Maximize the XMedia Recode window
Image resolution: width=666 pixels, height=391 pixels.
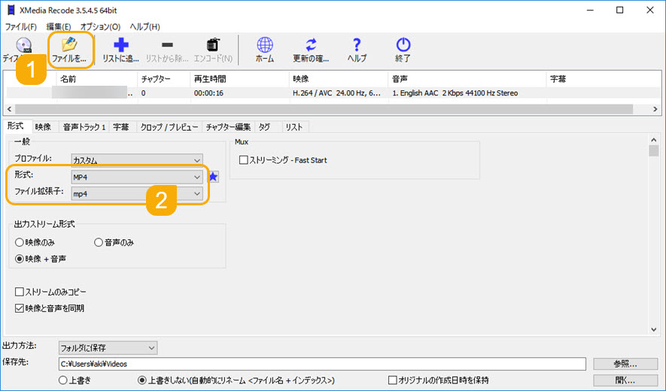619,11
